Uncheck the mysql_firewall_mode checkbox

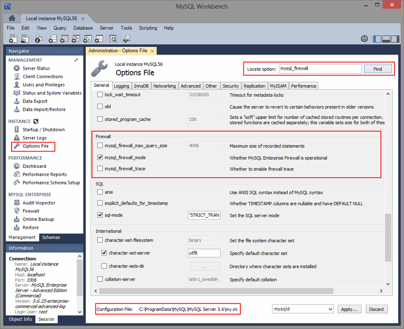point(100,157)
